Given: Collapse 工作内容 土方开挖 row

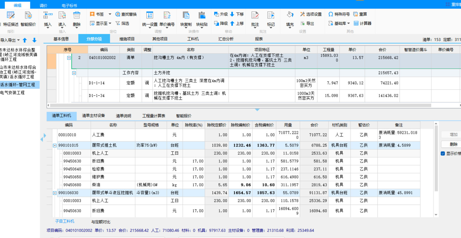Looking at the screenshot, I should pos(74,73).
